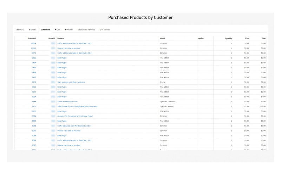Open 'Admin Additional Security' product link
The image size is (281, 175).
67,101
